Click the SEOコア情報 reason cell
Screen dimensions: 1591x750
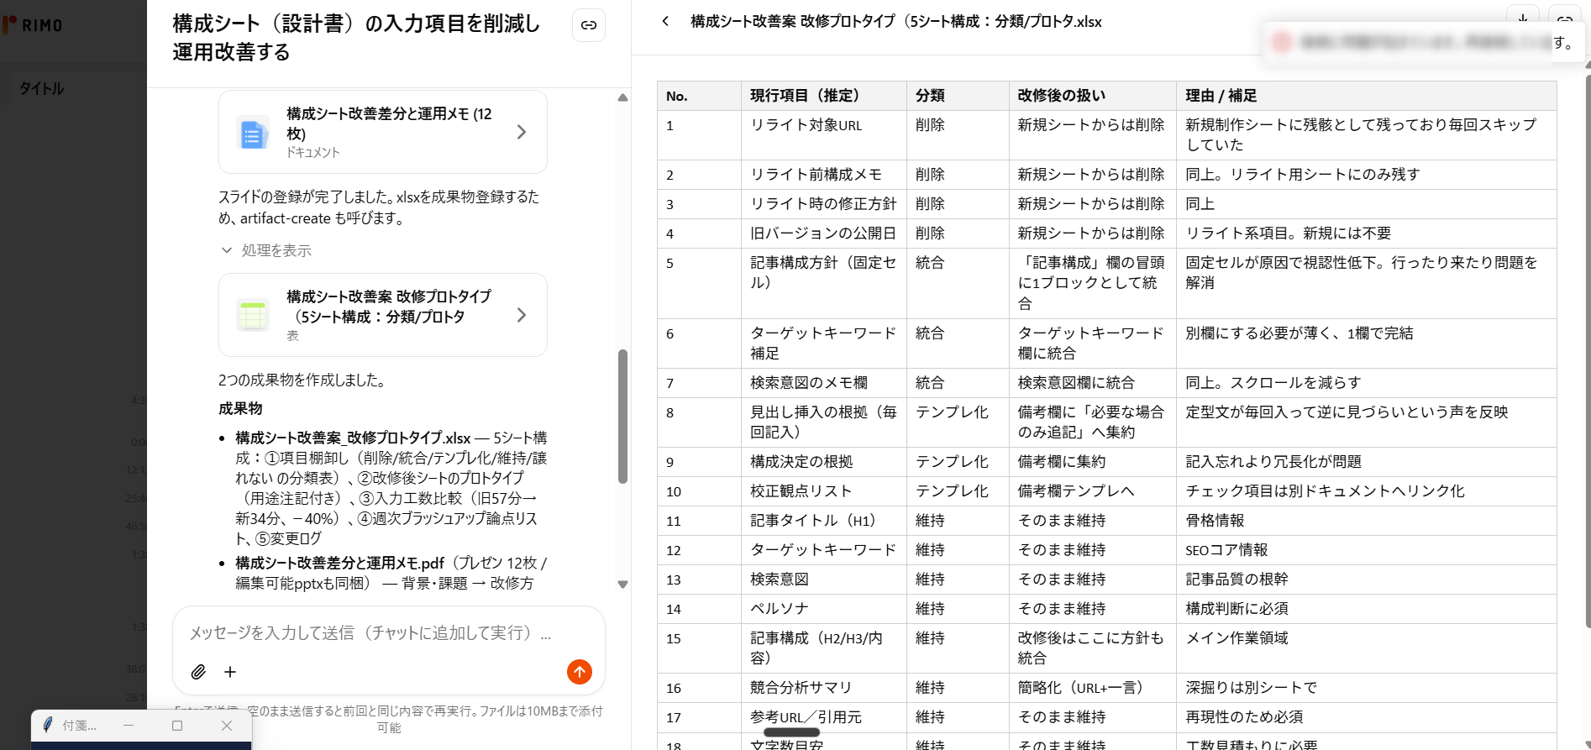pos(1366,550)
